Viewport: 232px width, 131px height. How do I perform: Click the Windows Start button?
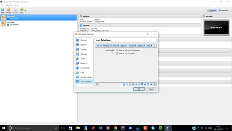click(4, 128)
